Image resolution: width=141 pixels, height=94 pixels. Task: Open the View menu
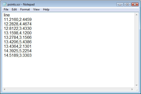tap(36, 9)
